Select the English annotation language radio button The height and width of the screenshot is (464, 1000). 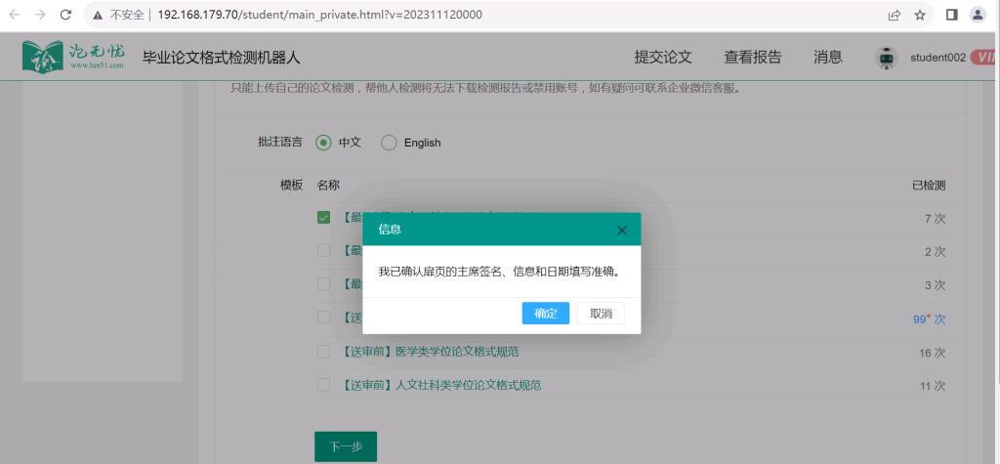tap(388, 143)
